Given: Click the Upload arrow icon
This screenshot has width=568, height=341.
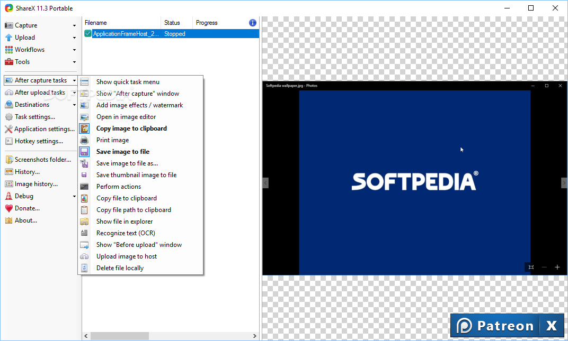Looking at the screenshot, I should point(8,37).
